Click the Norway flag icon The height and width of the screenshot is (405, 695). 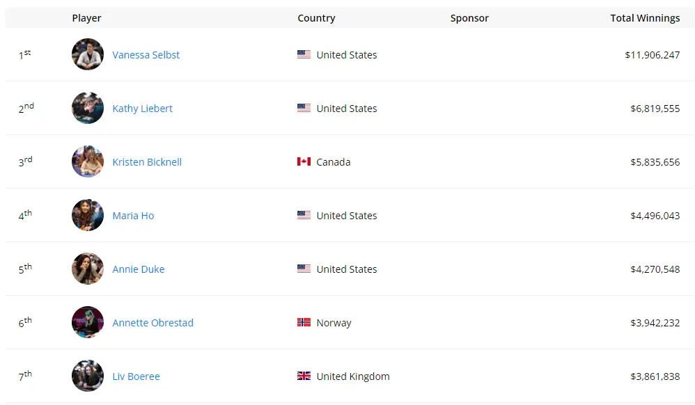click(304, 322)
